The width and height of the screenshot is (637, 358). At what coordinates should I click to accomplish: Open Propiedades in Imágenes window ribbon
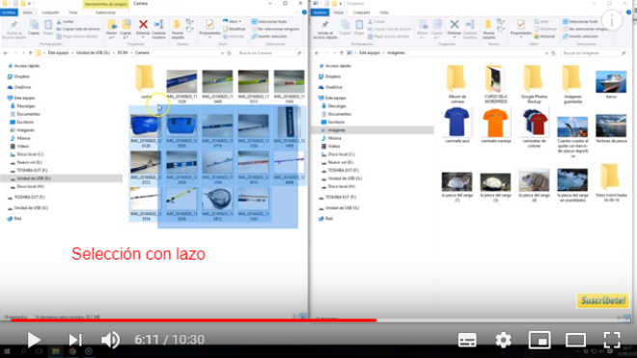pyautogui.click(x=521, y=28)
